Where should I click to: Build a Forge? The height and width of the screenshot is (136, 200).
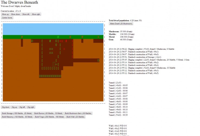coord(49,117)
